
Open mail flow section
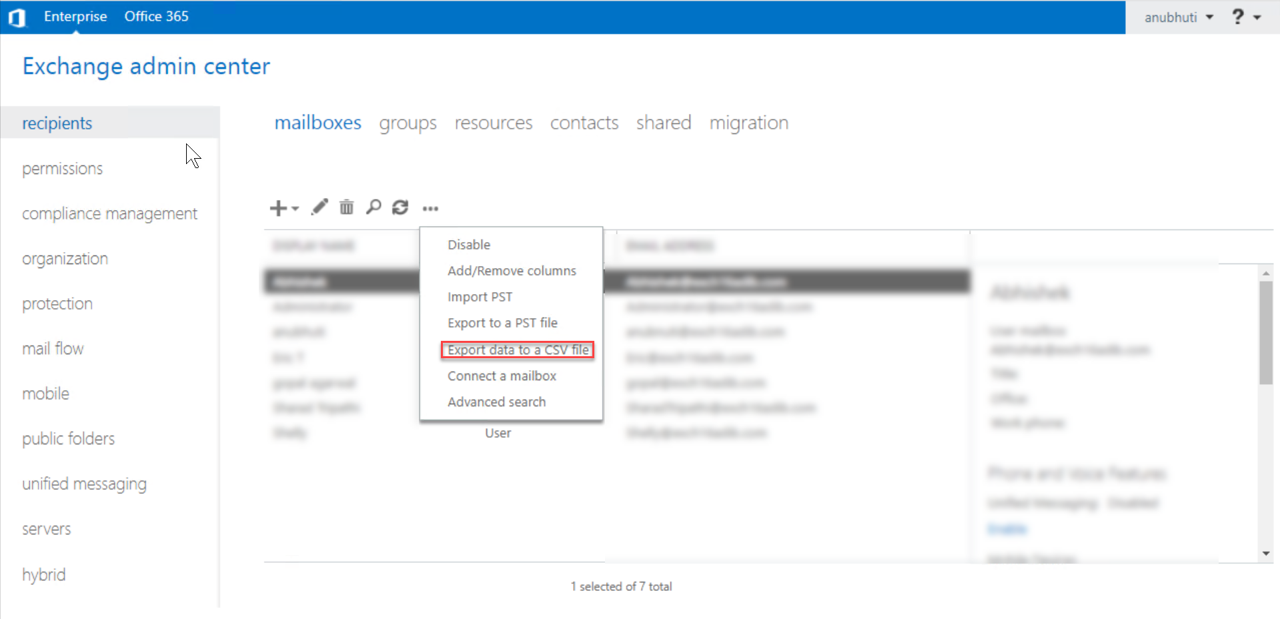coord(53,348)
